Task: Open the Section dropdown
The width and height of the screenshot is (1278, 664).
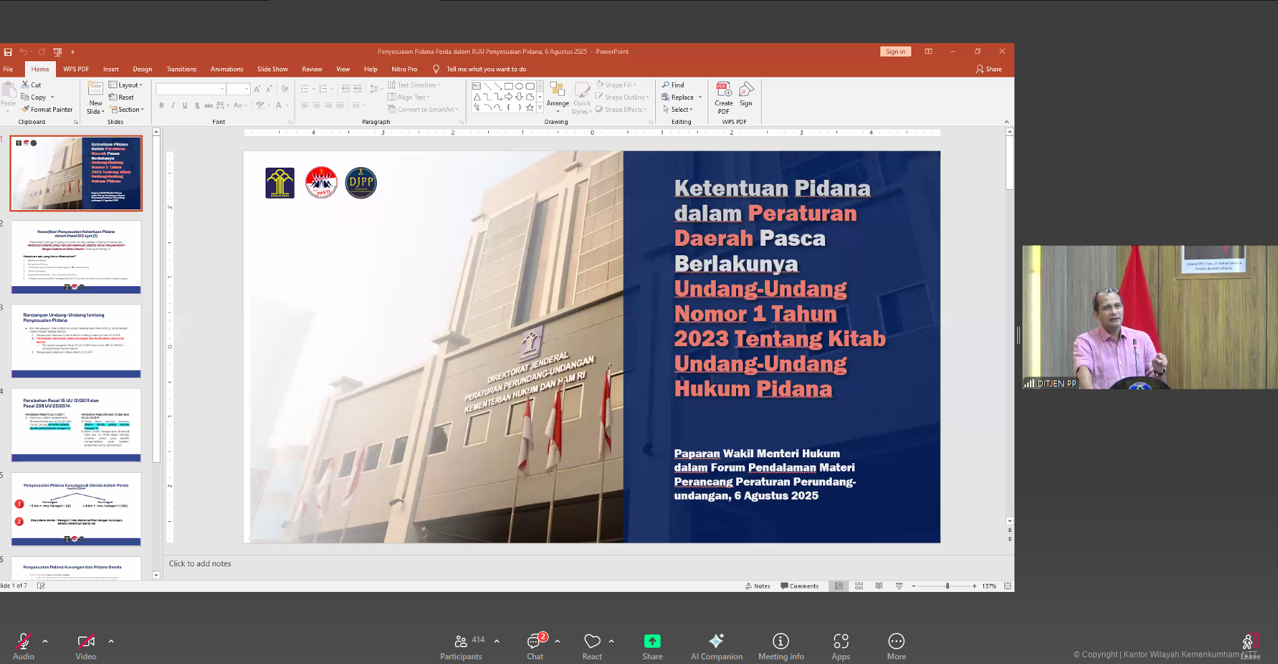Action: point(127,110)
